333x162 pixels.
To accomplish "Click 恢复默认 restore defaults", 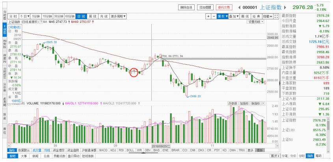I will point(24,150).
